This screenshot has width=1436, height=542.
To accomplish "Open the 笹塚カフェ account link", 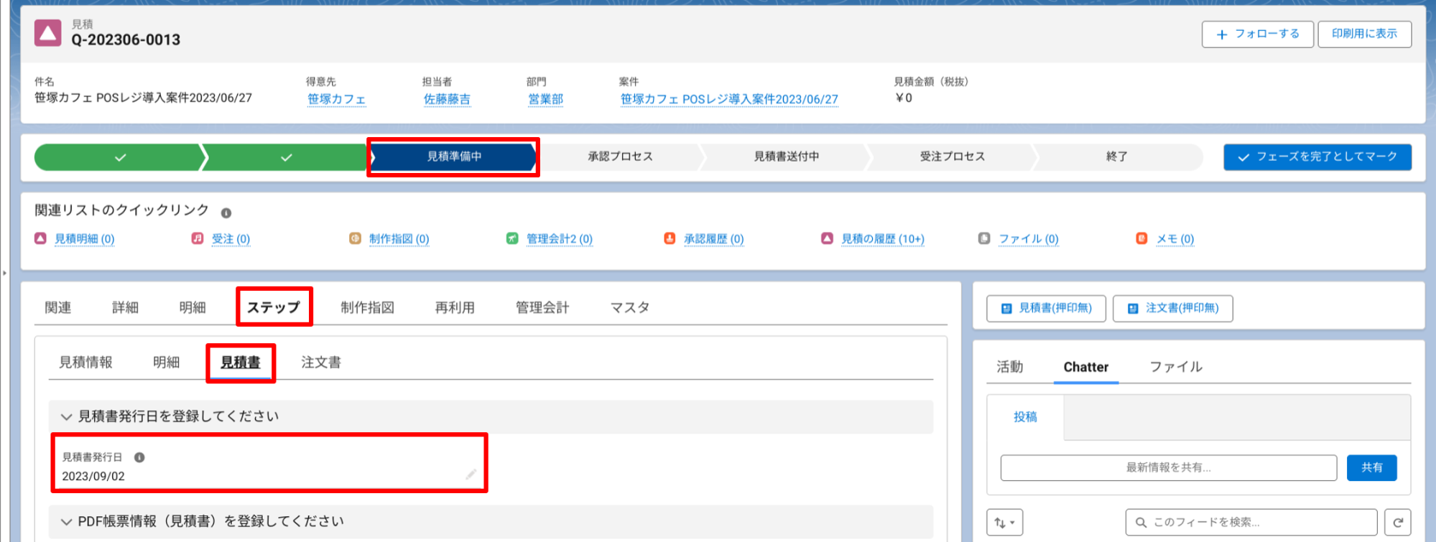I will coord(336,99).
